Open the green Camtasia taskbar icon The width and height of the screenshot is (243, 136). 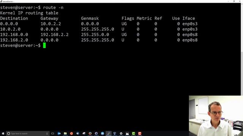133,133
